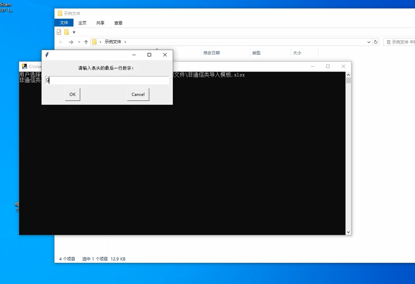Click the new folder icon in quick access toolbar
Viewport: 415px width, 284px height.
coord(67,32)
